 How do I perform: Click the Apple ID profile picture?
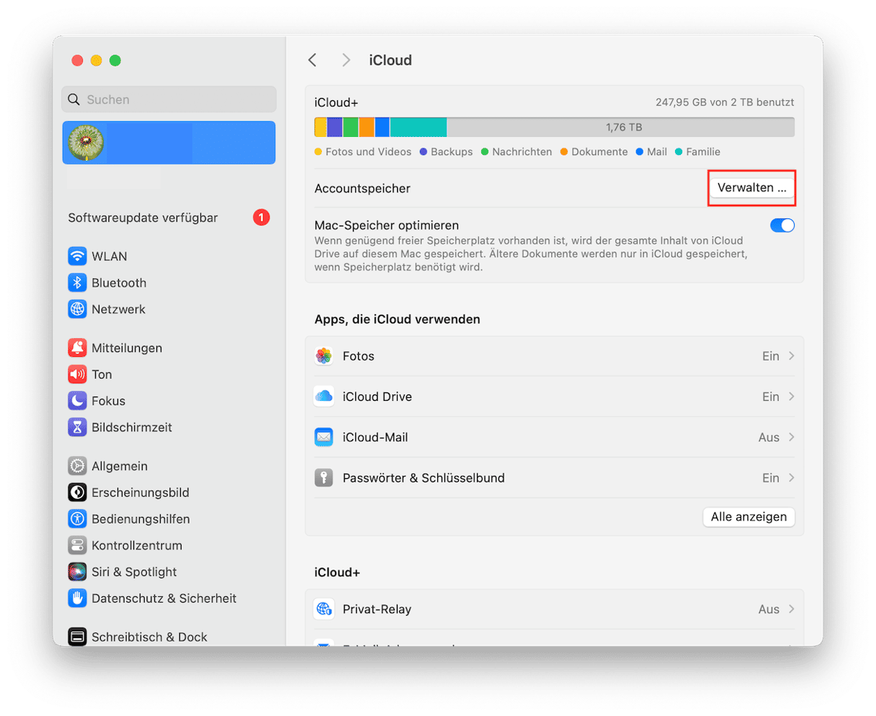coord(86,143)
